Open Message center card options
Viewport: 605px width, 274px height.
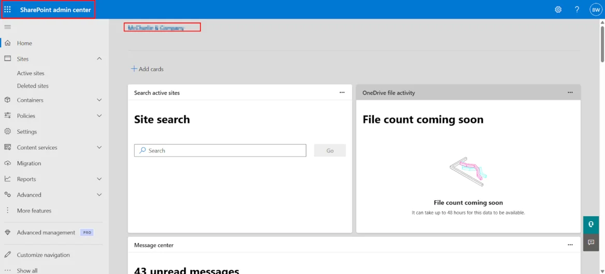pyautogui.click(x=570, y=245)
